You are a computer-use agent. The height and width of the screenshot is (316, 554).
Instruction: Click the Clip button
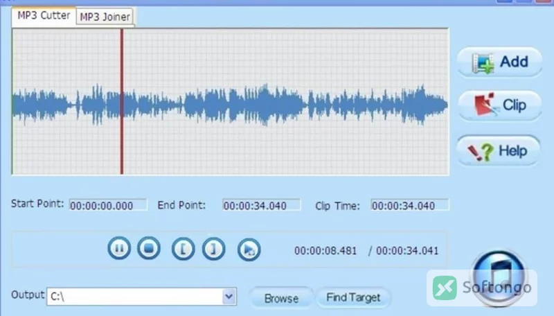499,105
